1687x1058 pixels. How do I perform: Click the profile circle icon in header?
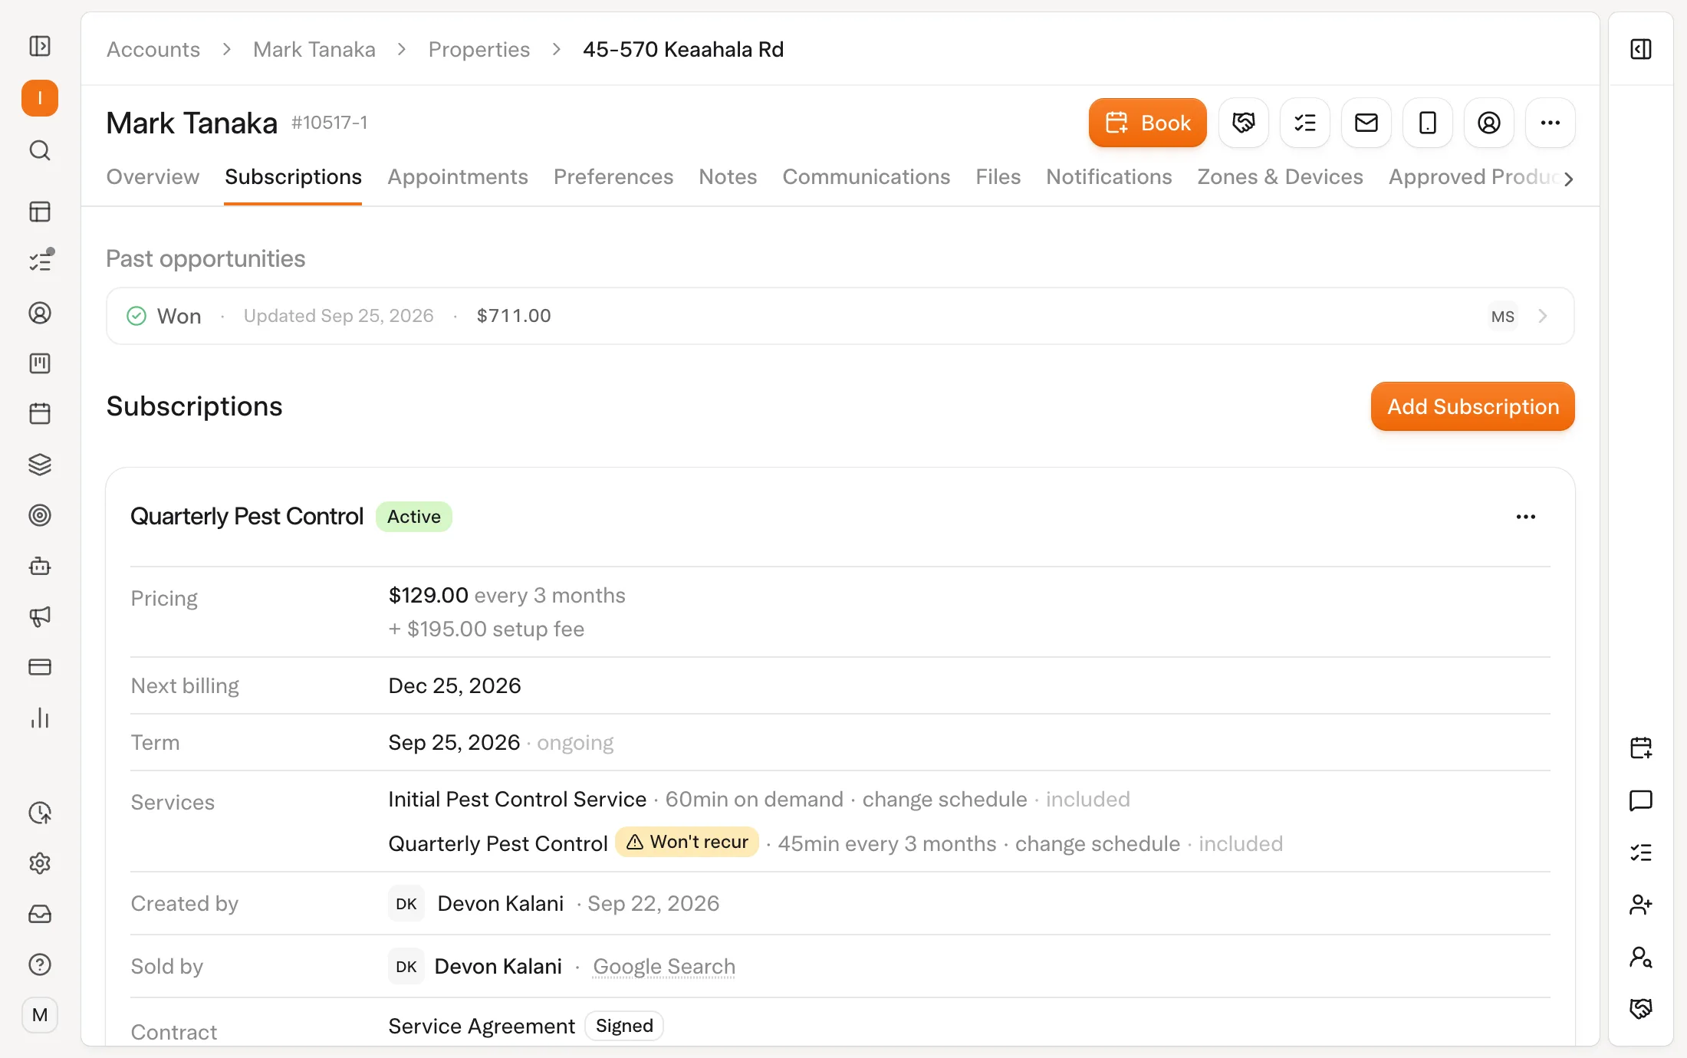[1489, 123]
